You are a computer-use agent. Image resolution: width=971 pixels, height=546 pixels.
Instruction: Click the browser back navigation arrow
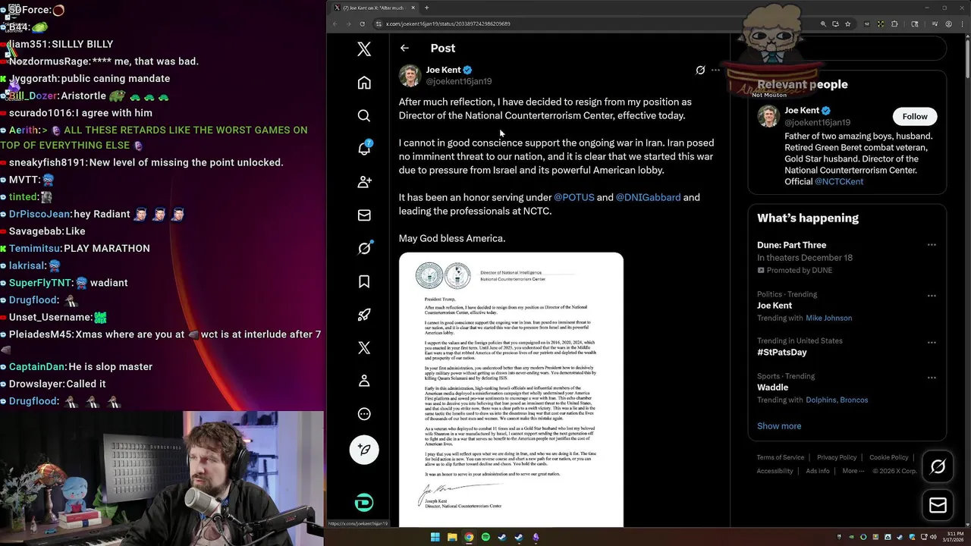pos(335,24)
